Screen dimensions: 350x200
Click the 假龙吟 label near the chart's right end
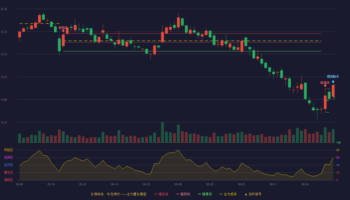point(325,82)
